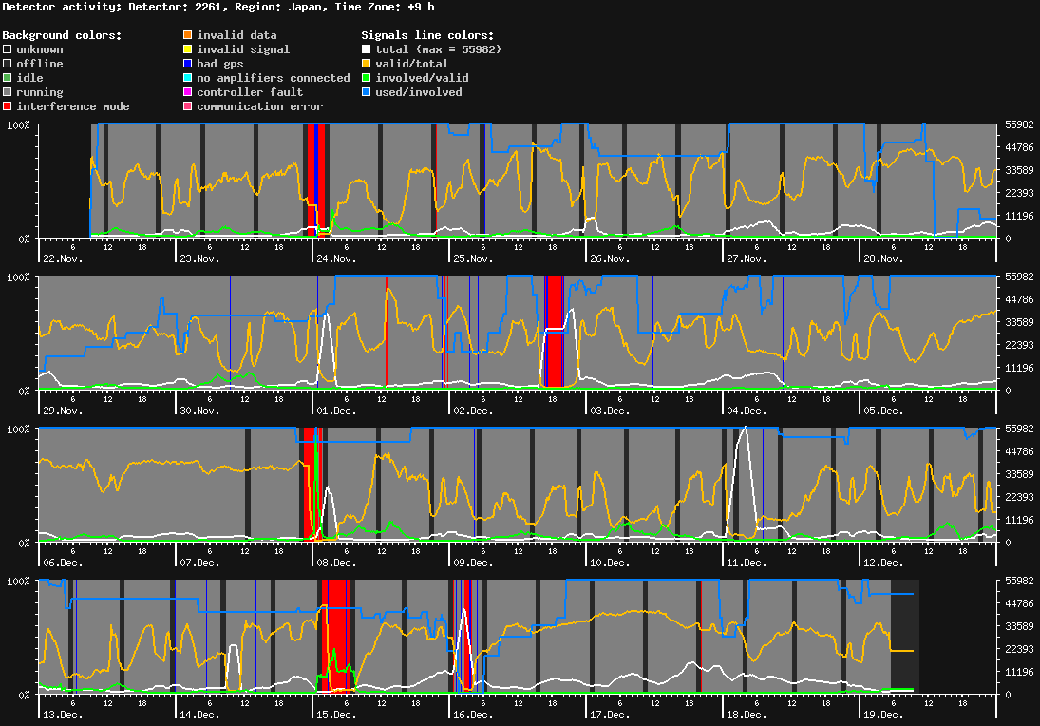Click the 08.Dec. date label
Viewport: 1040px width, 726px height.
click(335, 563)
